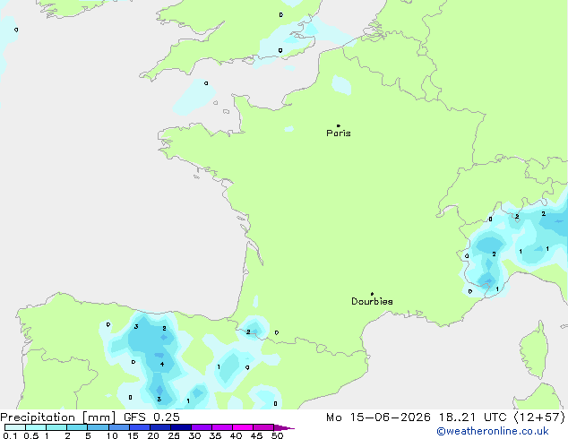Pick the 25–30 mm dark navy legend swatch
Image resolution: width=568 pixels, height=439 pixels.
(181, 427)
